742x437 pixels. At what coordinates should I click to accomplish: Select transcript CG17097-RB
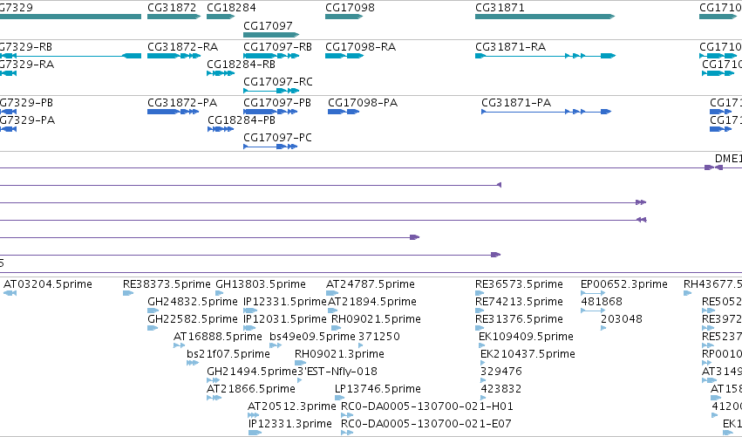[271, 56]
